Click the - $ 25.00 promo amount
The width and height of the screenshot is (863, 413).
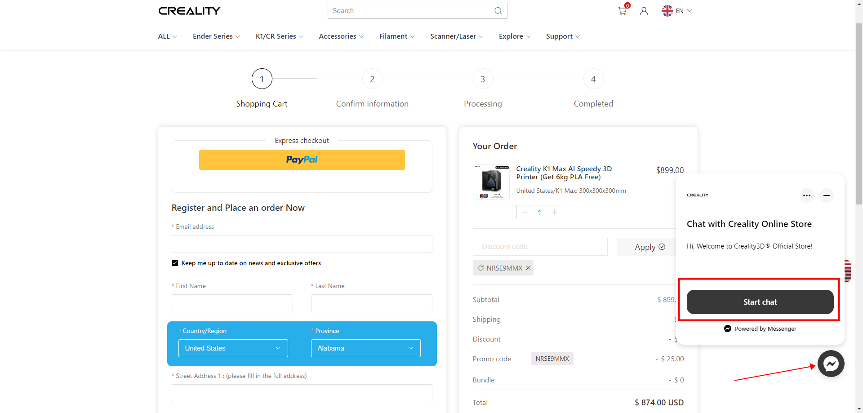(670, 359)
